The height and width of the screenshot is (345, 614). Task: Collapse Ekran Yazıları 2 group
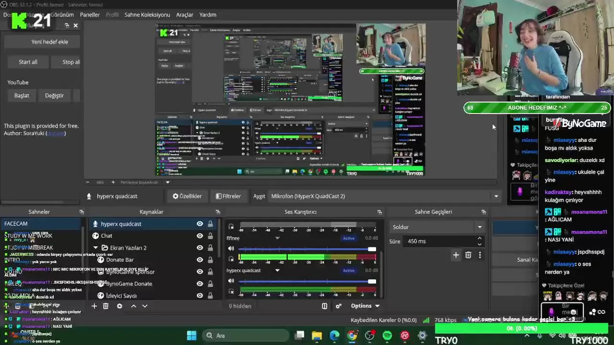click(x=95, y=248)
